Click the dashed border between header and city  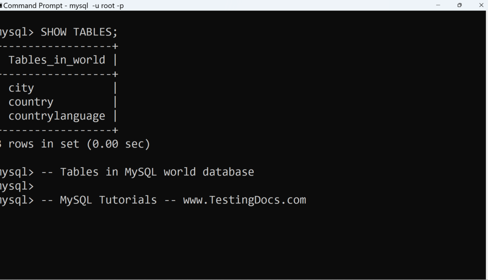click(59, 74)
